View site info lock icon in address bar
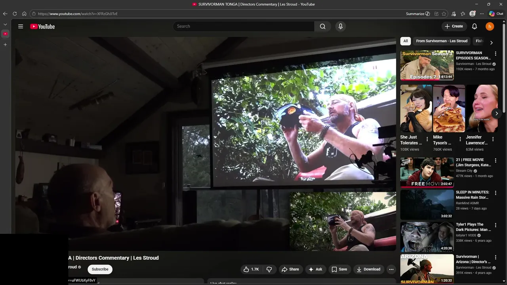The height and width of the screenshot is (285, 507). pos(34,14)
